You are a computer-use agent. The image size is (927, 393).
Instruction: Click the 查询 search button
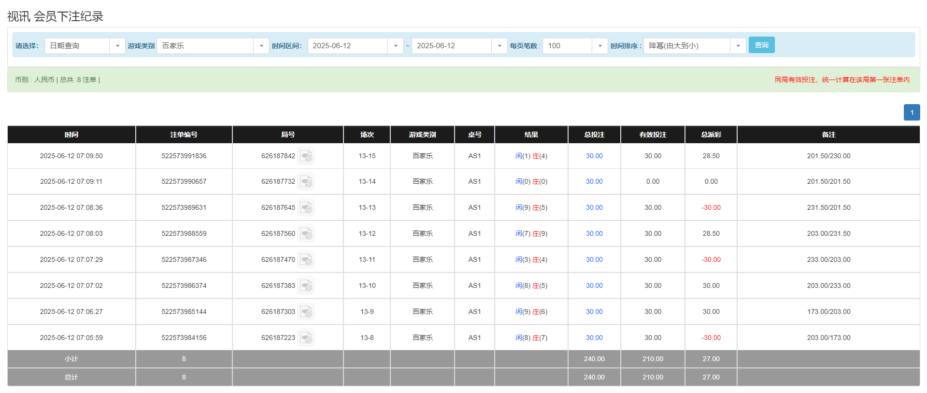761,45
